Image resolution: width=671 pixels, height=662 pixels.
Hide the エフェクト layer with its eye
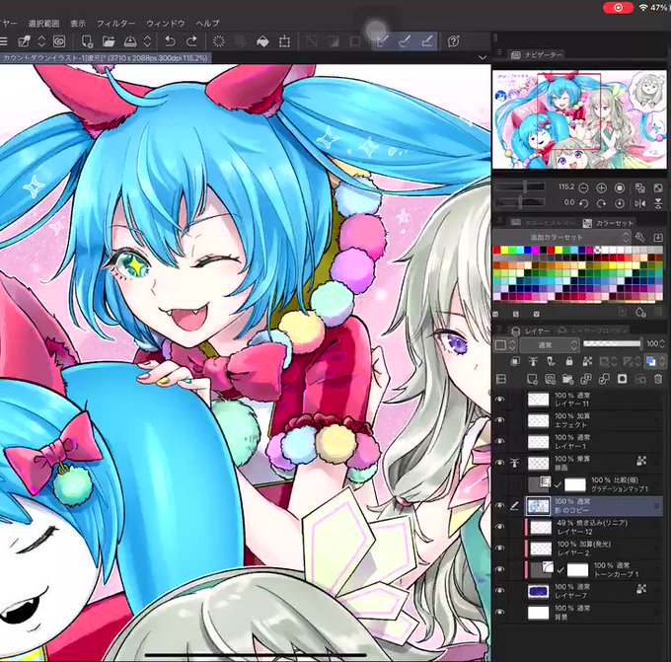tap(499, 420)
